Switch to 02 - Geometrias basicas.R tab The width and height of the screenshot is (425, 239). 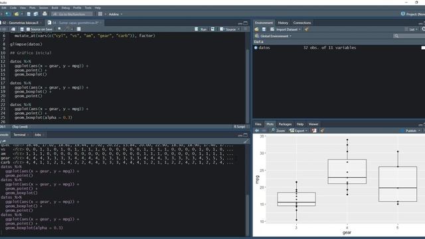(x=21, y=23)
